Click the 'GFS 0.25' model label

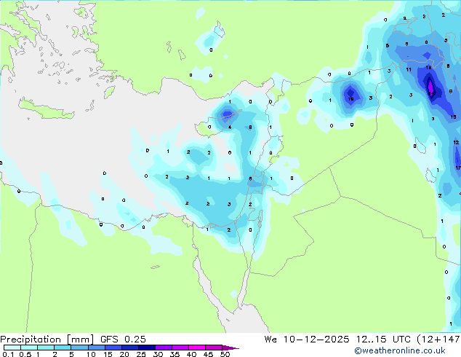[x=123, y=340]
